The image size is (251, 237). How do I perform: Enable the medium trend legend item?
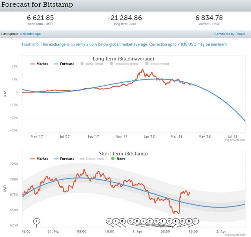pyautogui.click(x=124, y=64)
